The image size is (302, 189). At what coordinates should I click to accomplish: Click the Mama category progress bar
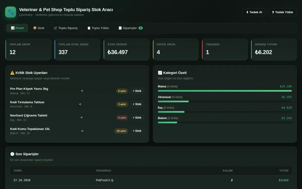[225, 91]
